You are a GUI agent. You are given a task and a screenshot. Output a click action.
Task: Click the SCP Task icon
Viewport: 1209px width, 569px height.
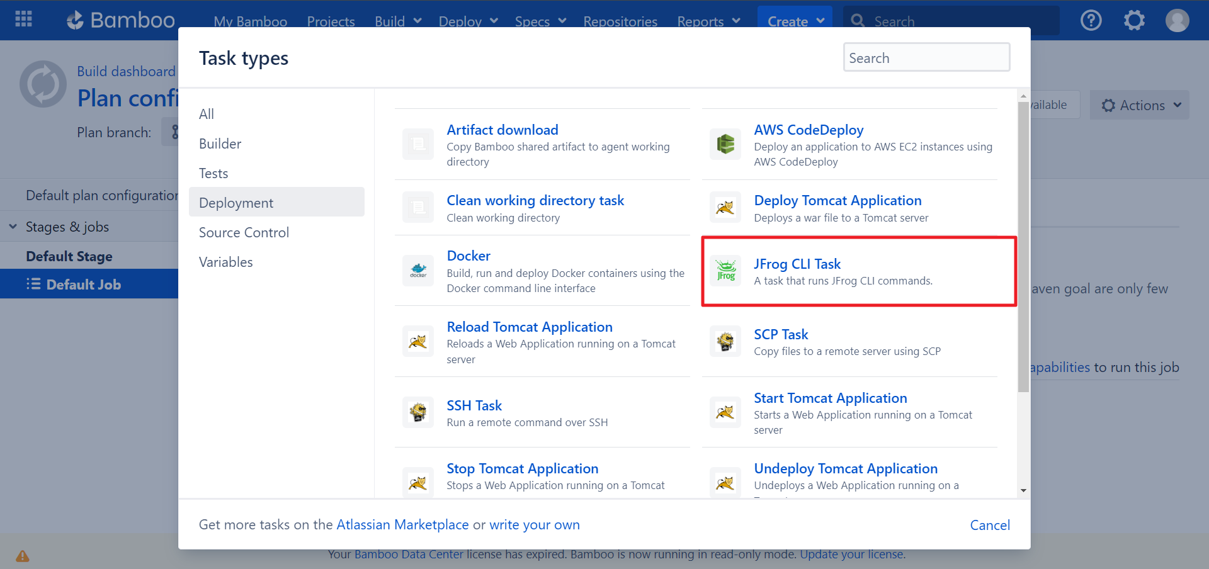coord(725,342)
